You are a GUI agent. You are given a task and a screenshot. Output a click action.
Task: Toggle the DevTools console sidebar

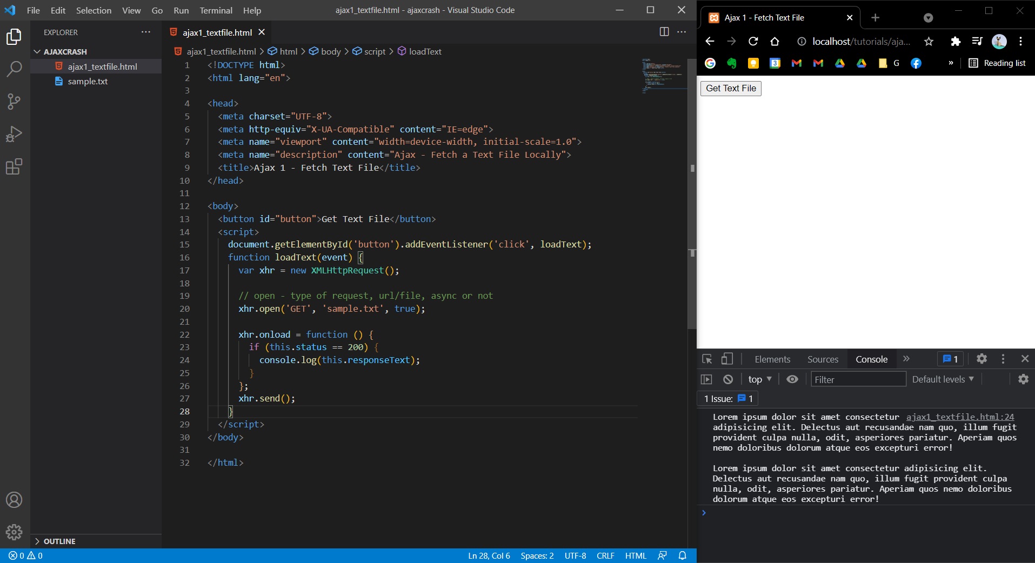click(x=706, y=379)
